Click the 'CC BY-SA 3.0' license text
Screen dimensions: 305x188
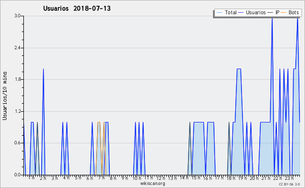[x=289, y=184]
